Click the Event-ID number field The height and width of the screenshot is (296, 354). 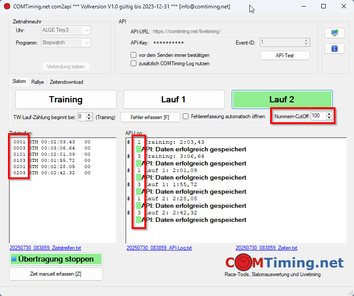point(281,42)
